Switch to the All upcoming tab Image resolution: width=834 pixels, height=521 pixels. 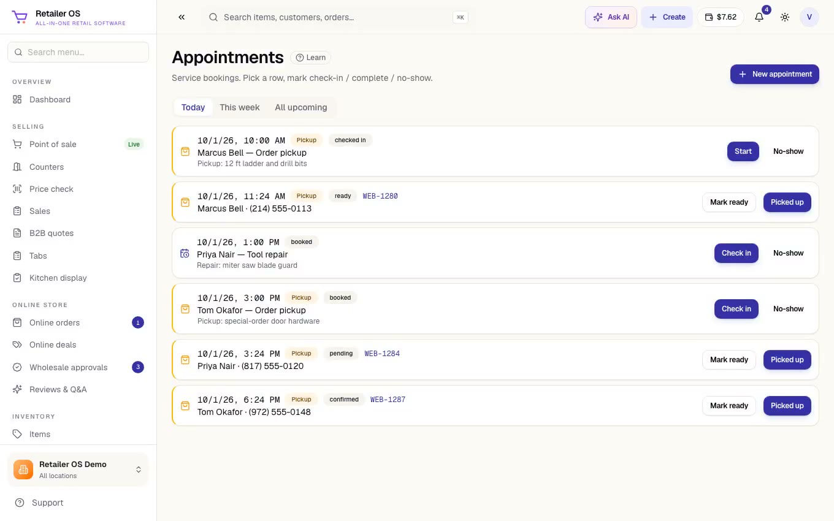coord(301,107)
